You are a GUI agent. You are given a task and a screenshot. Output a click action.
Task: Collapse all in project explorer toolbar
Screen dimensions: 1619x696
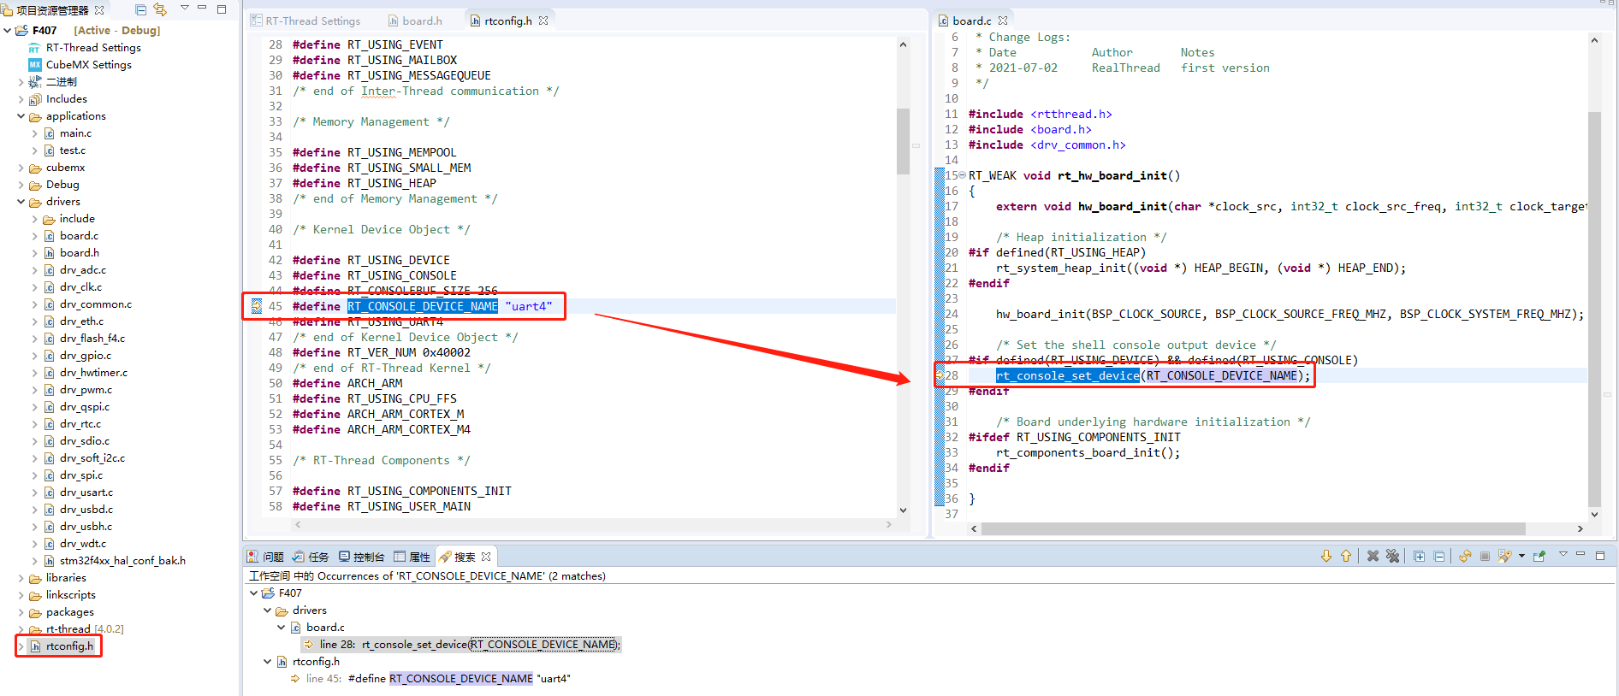click(141, 9)
